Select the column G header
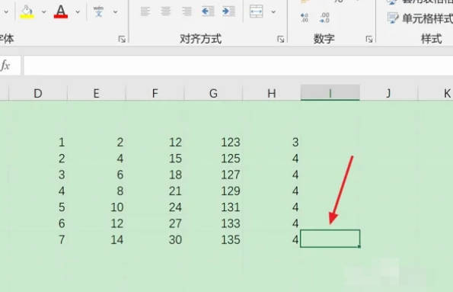Screen dimensions: 453x292 click(213, 93)
